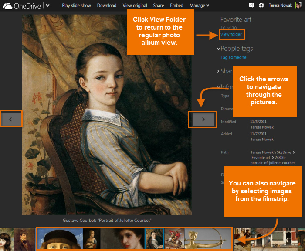Viewport: 305px width, 251px height.
Task: Collapse the People tags section
Action: pyautogui.click(x=218, y=49)
